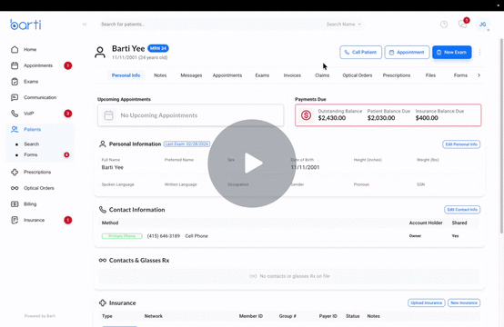Open the patient Forms tab
Viewport: 504px width, 327px height.
coord(460,75)
